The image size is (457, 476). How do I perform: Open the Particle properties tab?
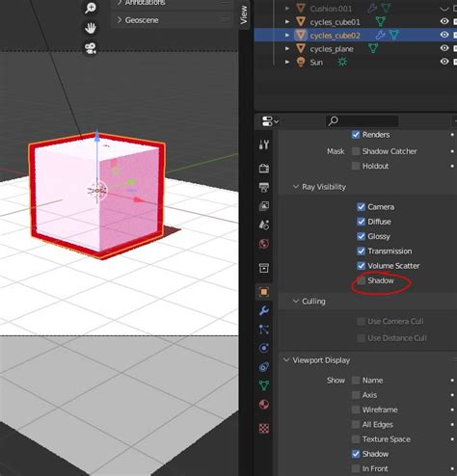coord(264,330)
